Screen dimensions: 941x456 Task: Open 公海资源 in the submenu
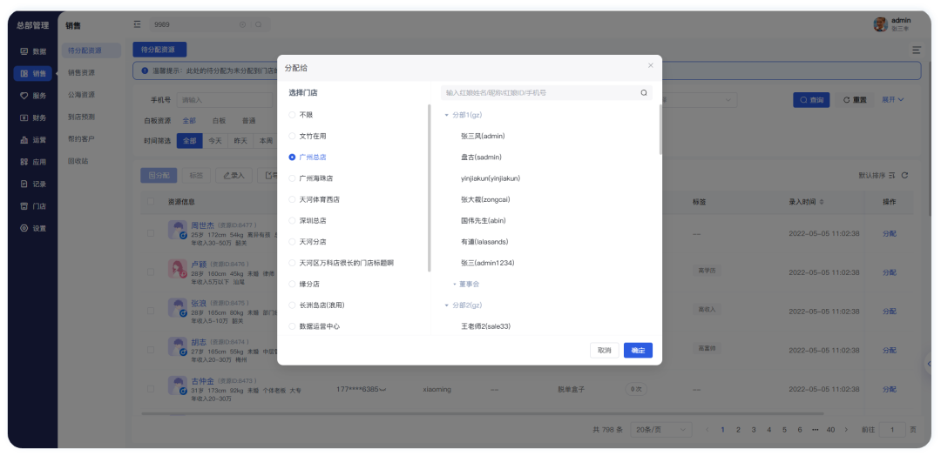[x=81, y=95]
